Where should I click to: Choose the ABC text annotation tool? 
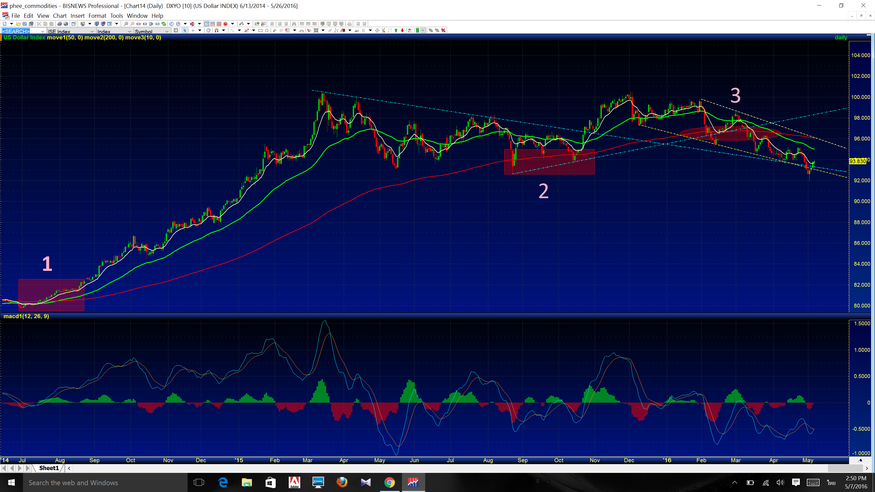357,31
